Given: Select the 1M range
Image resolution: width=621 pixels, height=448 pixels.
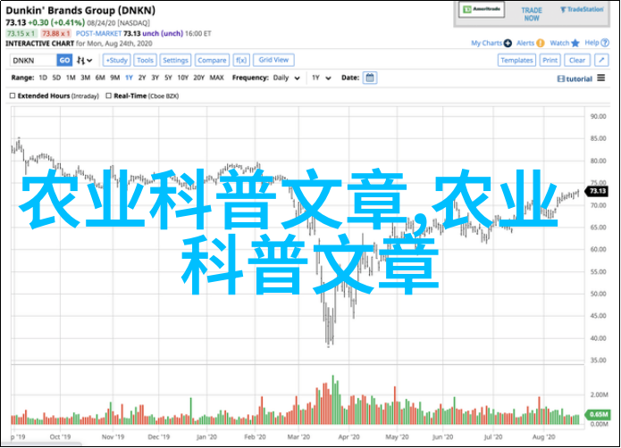Looking at the screenshot, I should pyautogui.click(x=71, y=78).
